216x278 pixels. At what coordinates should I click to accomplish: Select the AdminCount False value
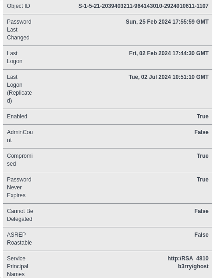click(x=201, y=132)
